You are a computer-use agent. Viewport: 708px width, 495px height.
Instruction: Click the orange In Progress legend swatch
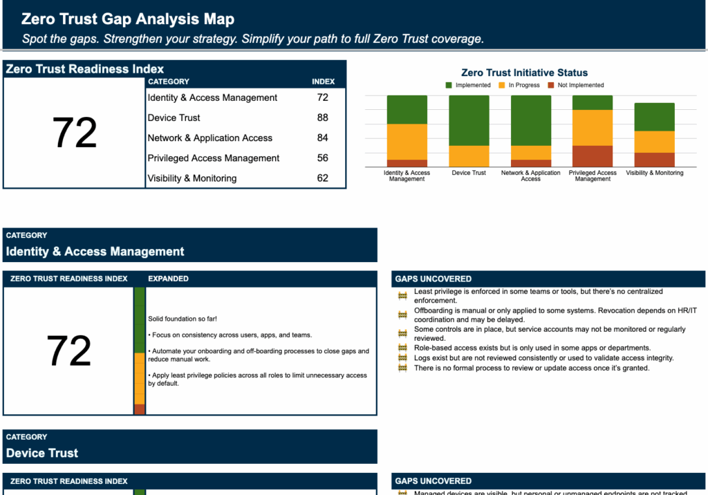point(502,85)
